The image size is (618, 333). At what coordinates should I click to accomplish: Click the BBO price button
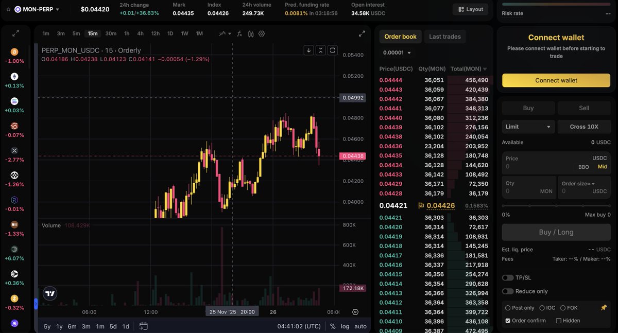[583, 167]
